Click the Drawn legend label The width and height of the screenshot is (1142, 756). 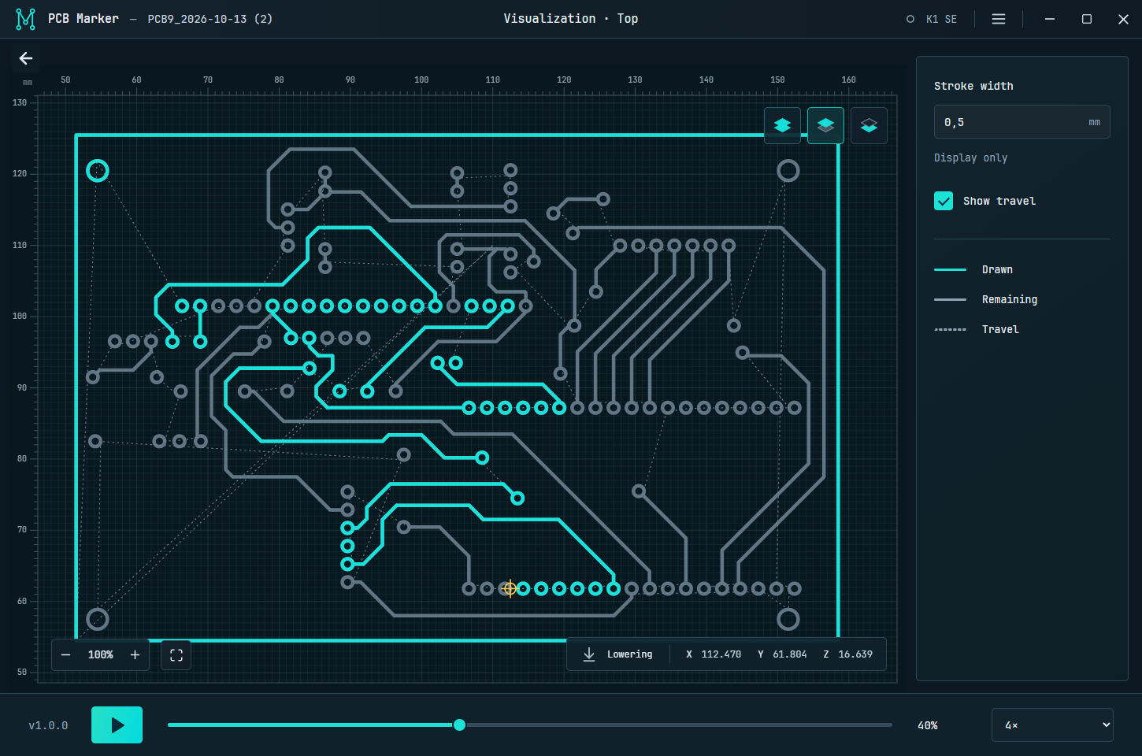(x=997, y=269)
